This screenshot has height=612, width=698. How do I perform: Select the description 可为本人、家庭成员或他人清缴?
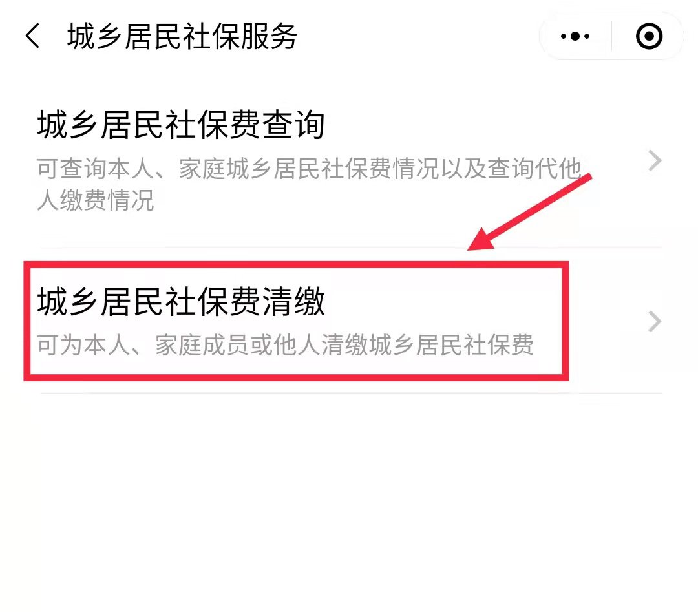[202, 345]
